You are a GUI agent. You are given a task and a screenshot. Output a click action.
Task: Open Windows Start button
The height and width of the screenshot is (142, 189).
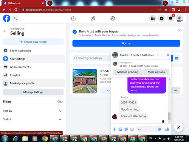[x=5, y=139]
